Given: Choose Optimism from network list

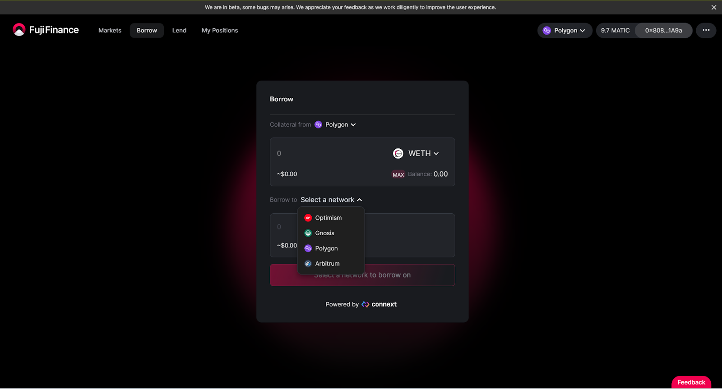Looking at the screenshot, I should pos(331,218).
